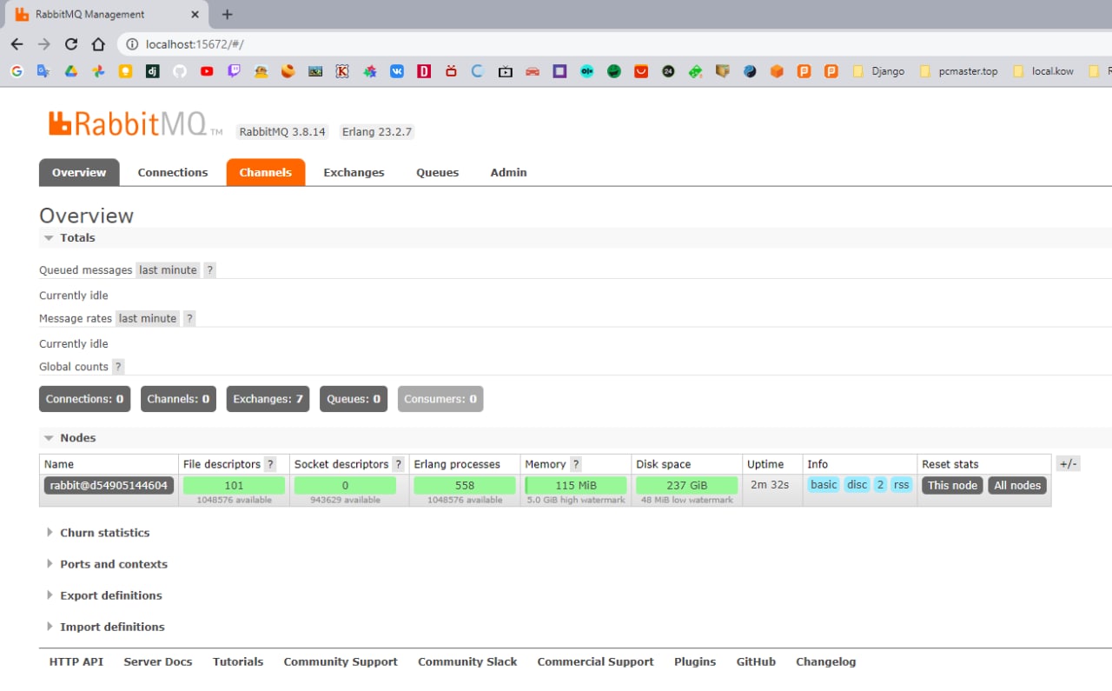The image size is (1112, 691).
Task: Show help for Queued messages
Action: coord(209,270)
